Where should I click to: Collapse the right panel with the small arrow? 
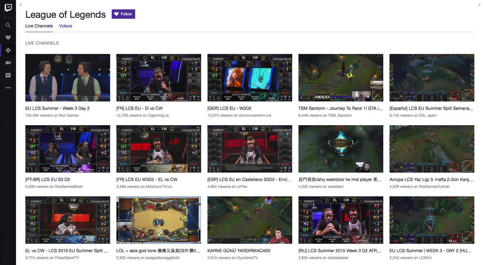[x=479, y=5]
